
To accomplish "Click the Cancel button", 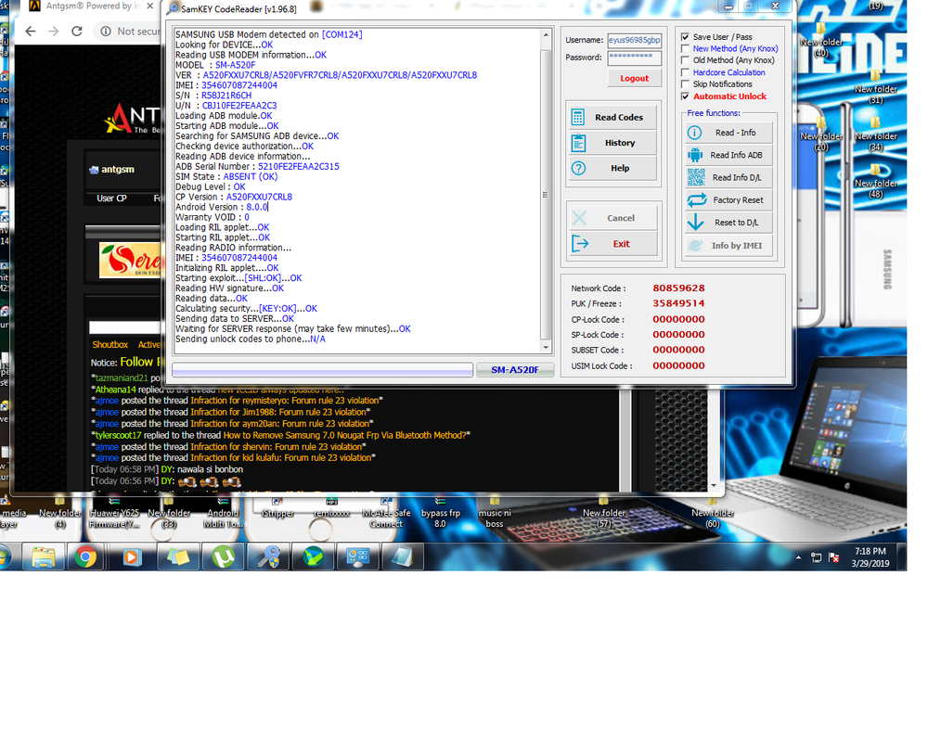I will (612, 218).
